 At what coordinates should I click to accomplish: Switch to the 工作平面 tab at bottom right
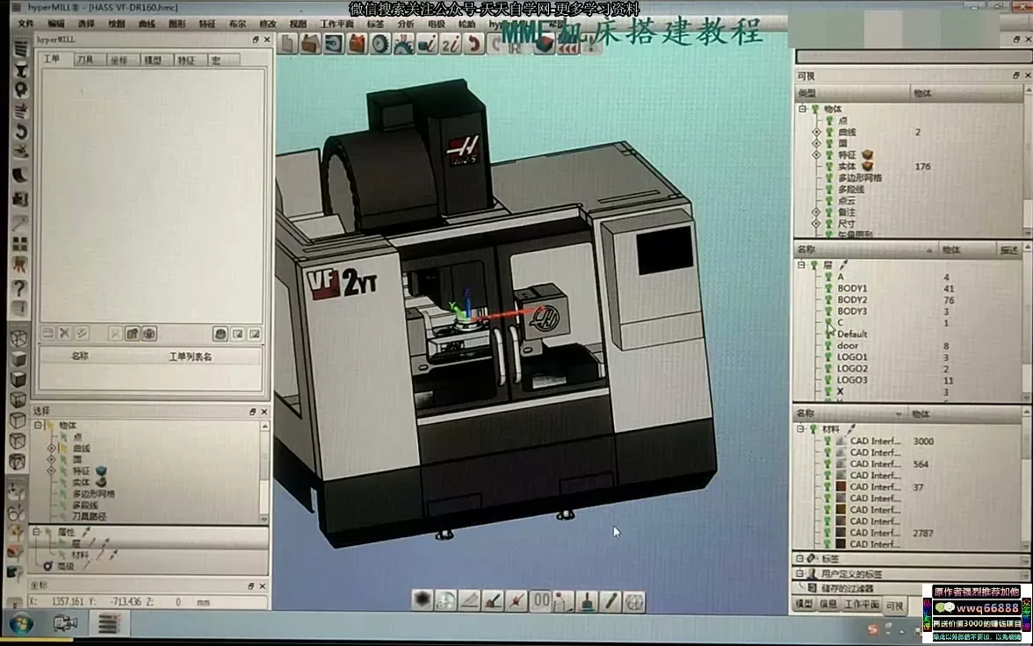(861, 605)
